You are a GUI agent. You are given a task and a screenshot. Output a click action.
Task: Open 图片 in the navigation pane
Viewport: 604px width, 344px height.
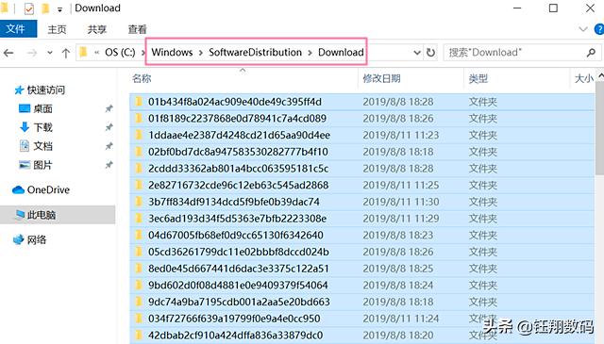36,165
